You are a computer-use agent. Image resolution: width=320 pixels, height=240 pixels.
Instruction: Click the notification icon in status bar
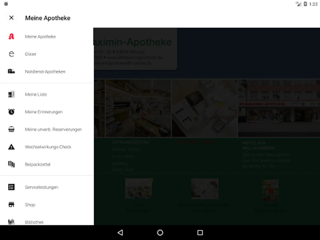6,4
